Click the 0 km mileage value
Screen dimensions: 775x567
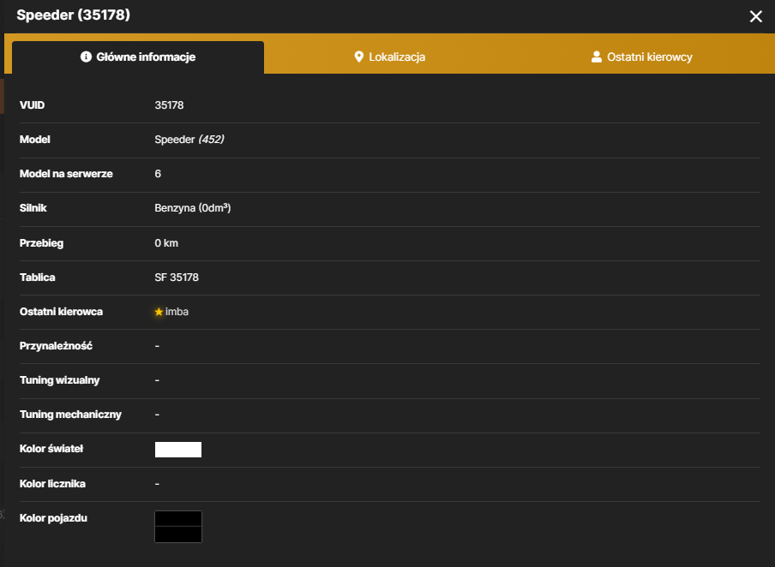(166, 243)
